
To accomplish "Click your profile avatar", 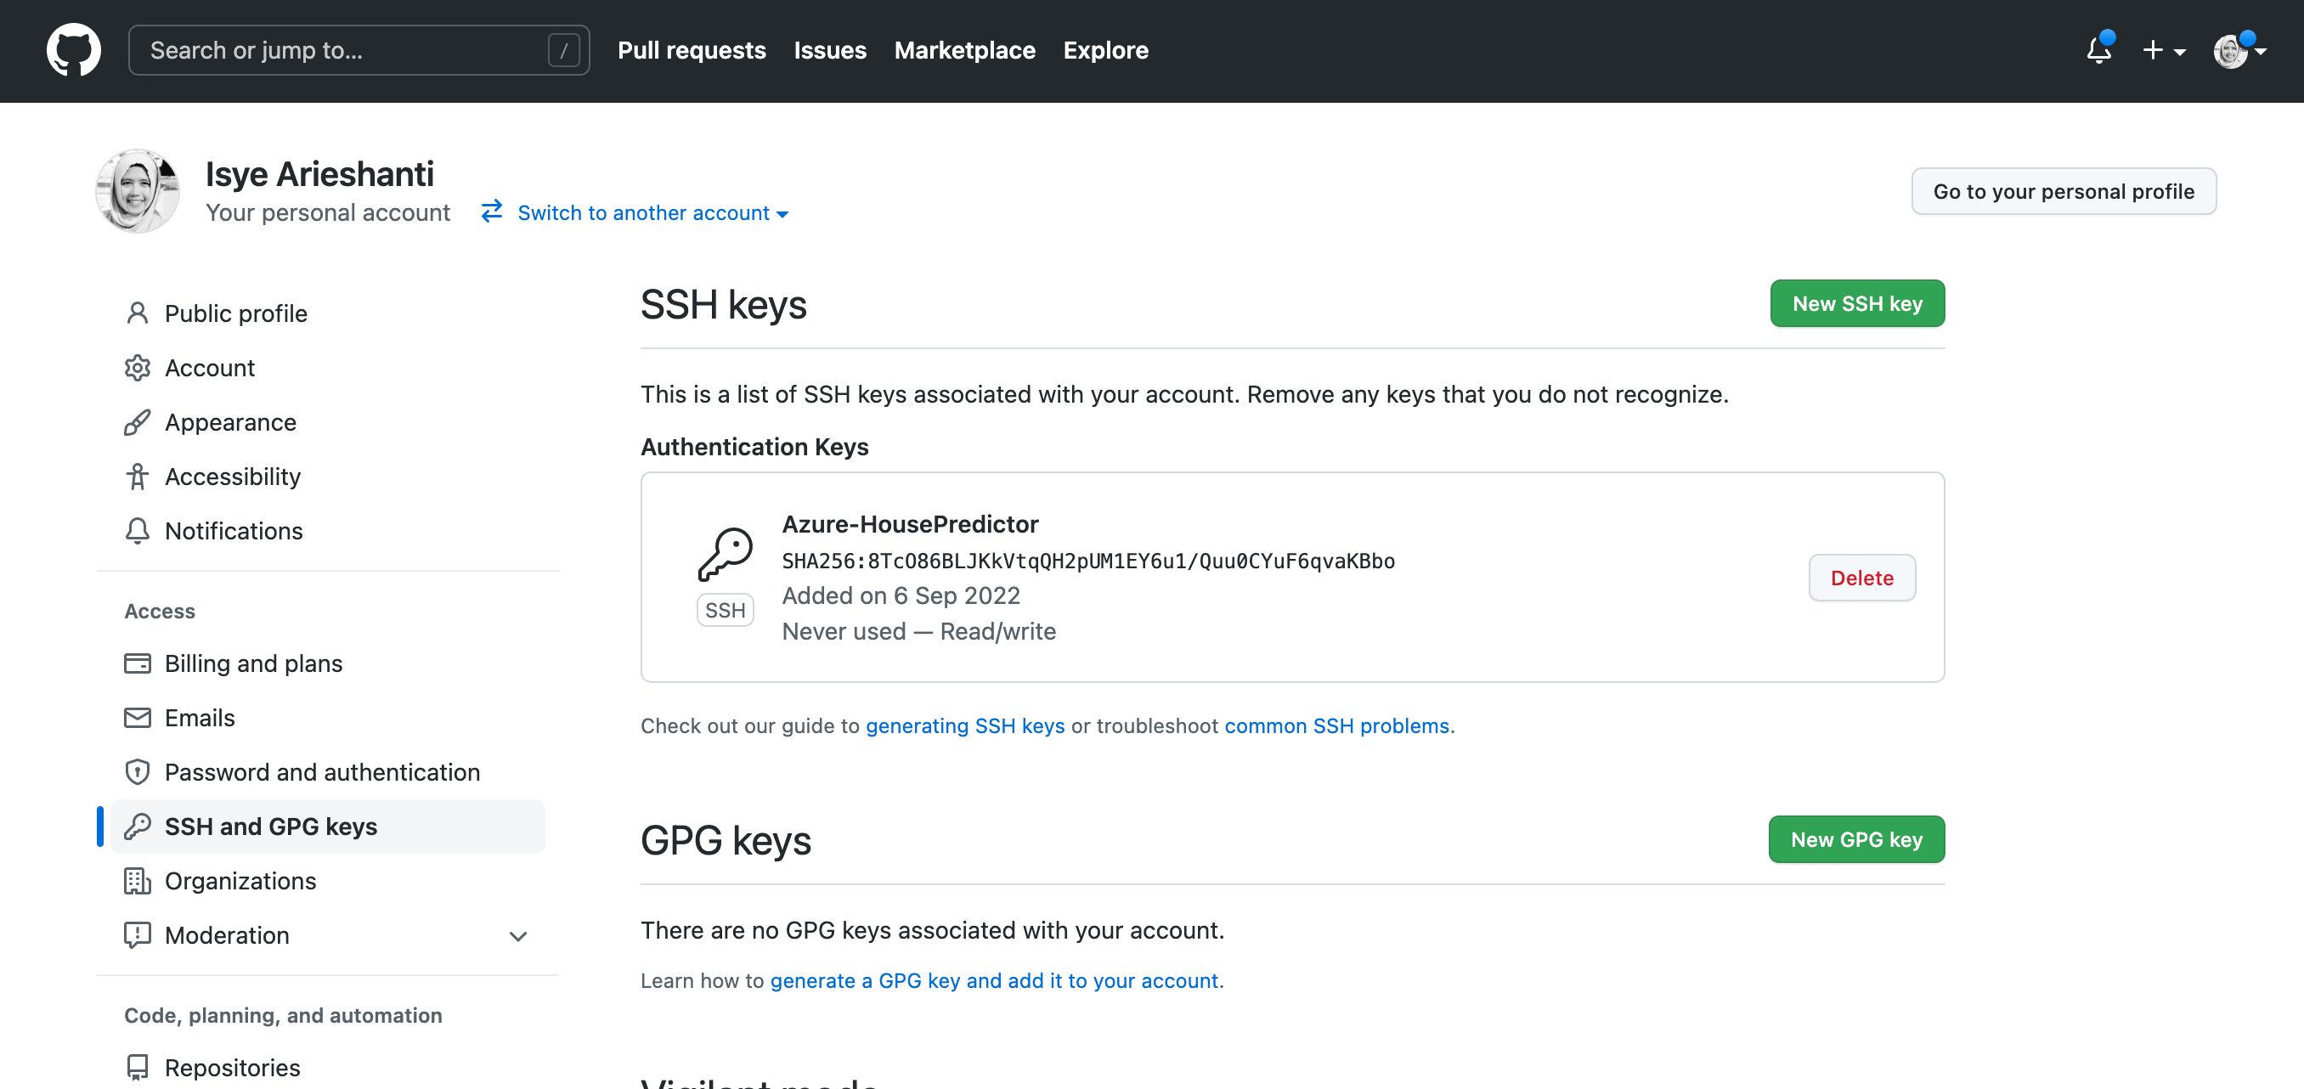I will 2233,51.
